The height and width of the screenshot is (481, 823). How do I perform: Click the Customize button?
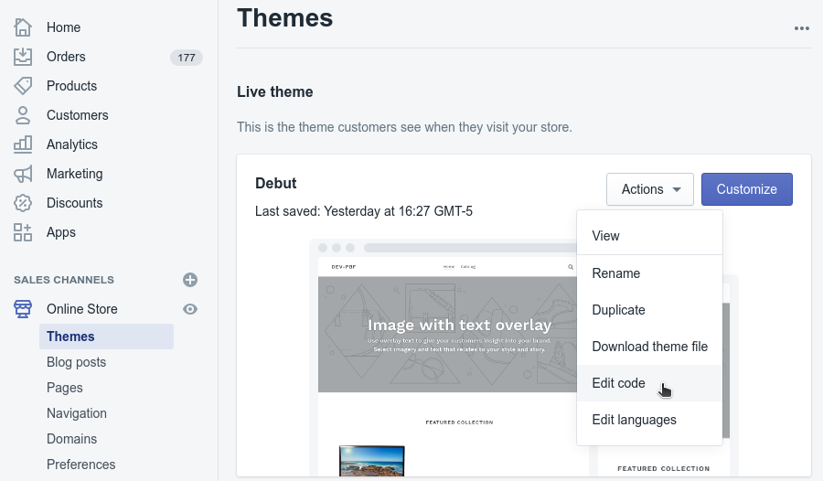pyautogui.click(x=746, y=189)
